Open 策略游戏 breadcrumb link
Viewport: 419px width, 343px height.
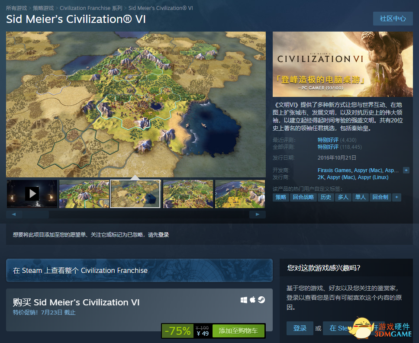(x=43, y=8)
